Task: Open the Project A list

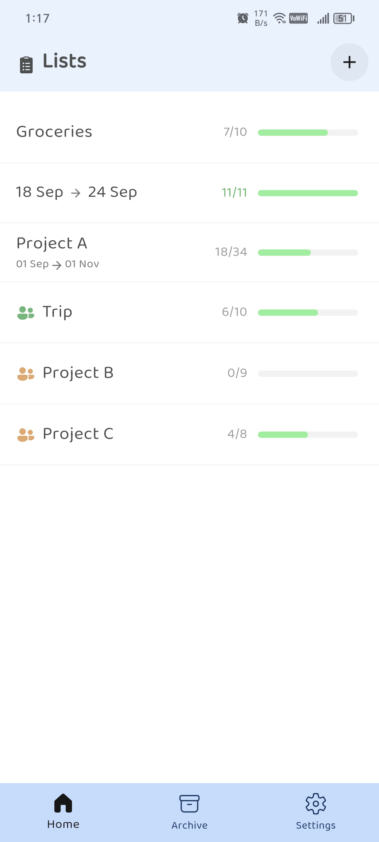Action: (x=52, y=243)
